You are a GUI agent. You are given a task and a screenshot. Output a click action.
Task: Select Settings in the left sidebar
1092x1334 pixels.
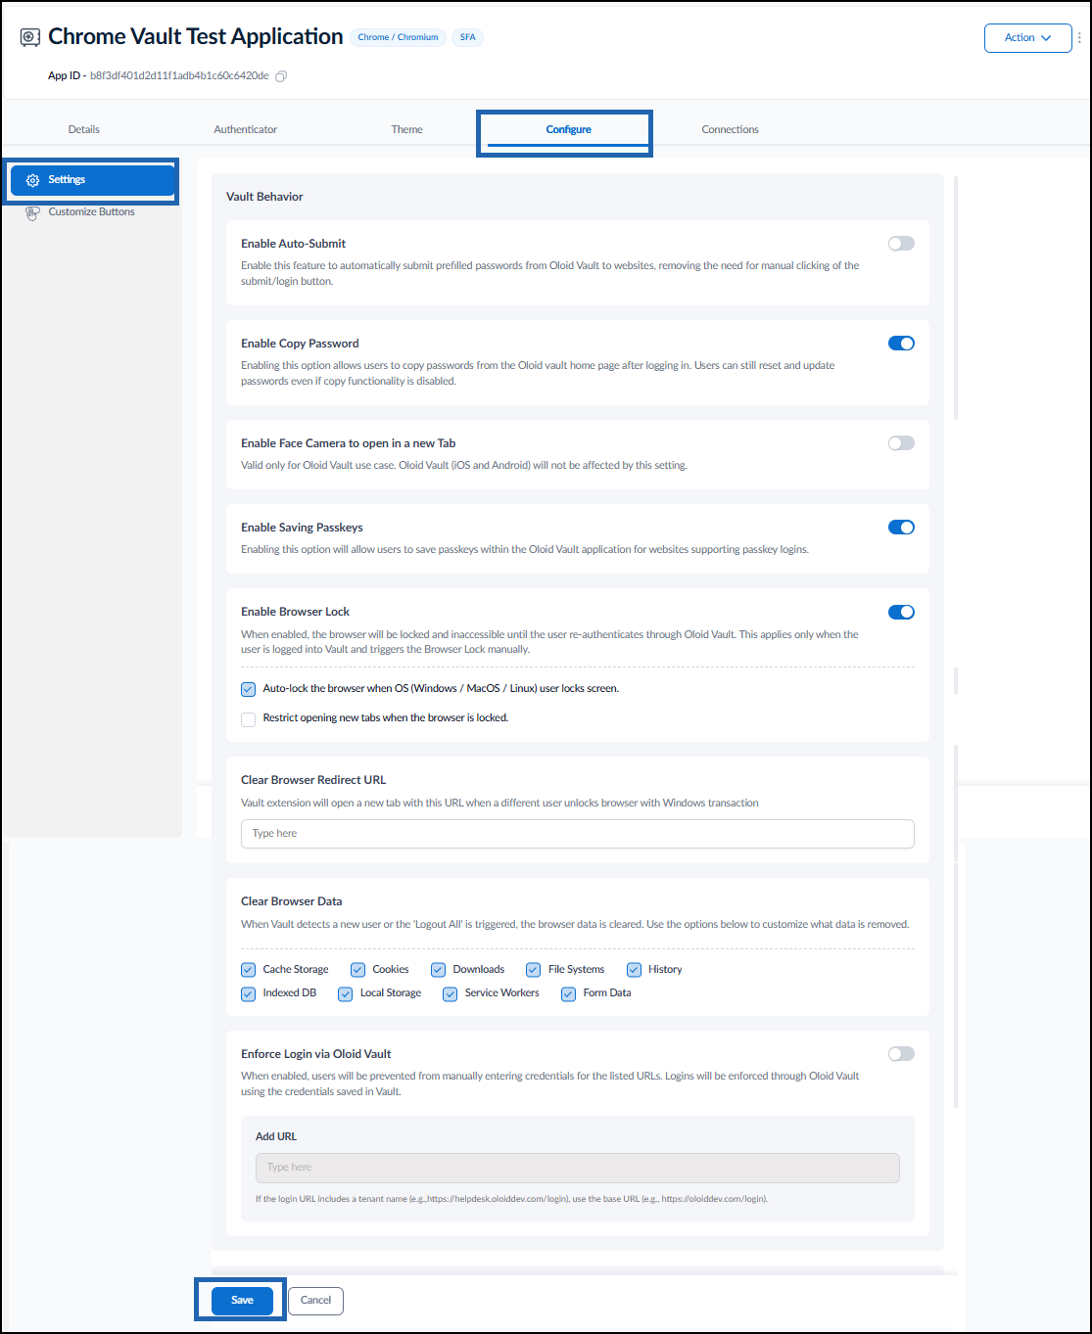[x=92, y=180]
